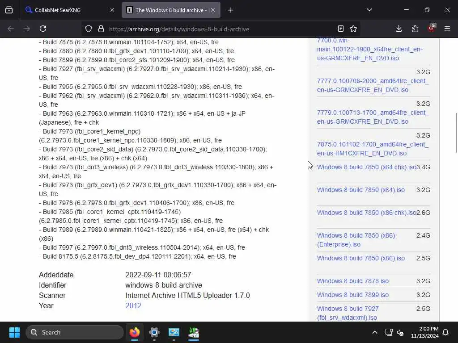Expand the list all tabs dropdown
458x343 pixels.
(x=369, y=10)
